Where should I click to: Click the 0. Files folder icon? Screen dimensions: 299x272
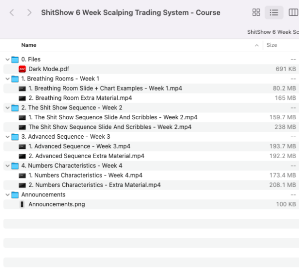pos(15,60)
